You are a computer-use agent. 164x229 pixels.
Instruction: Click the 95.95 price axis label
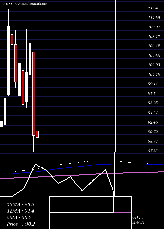click(153, 103)
